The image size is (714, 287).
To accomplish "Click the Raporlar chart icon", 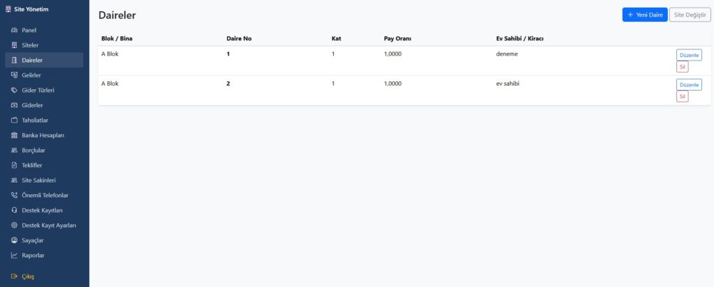I will 15,256.
